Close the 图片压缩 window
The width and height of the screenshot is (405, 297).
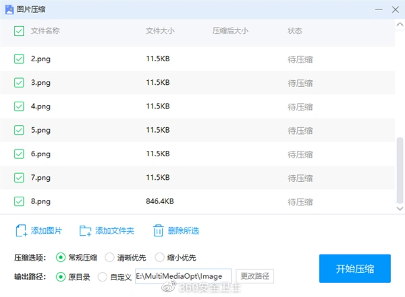(x=396, y=9)
